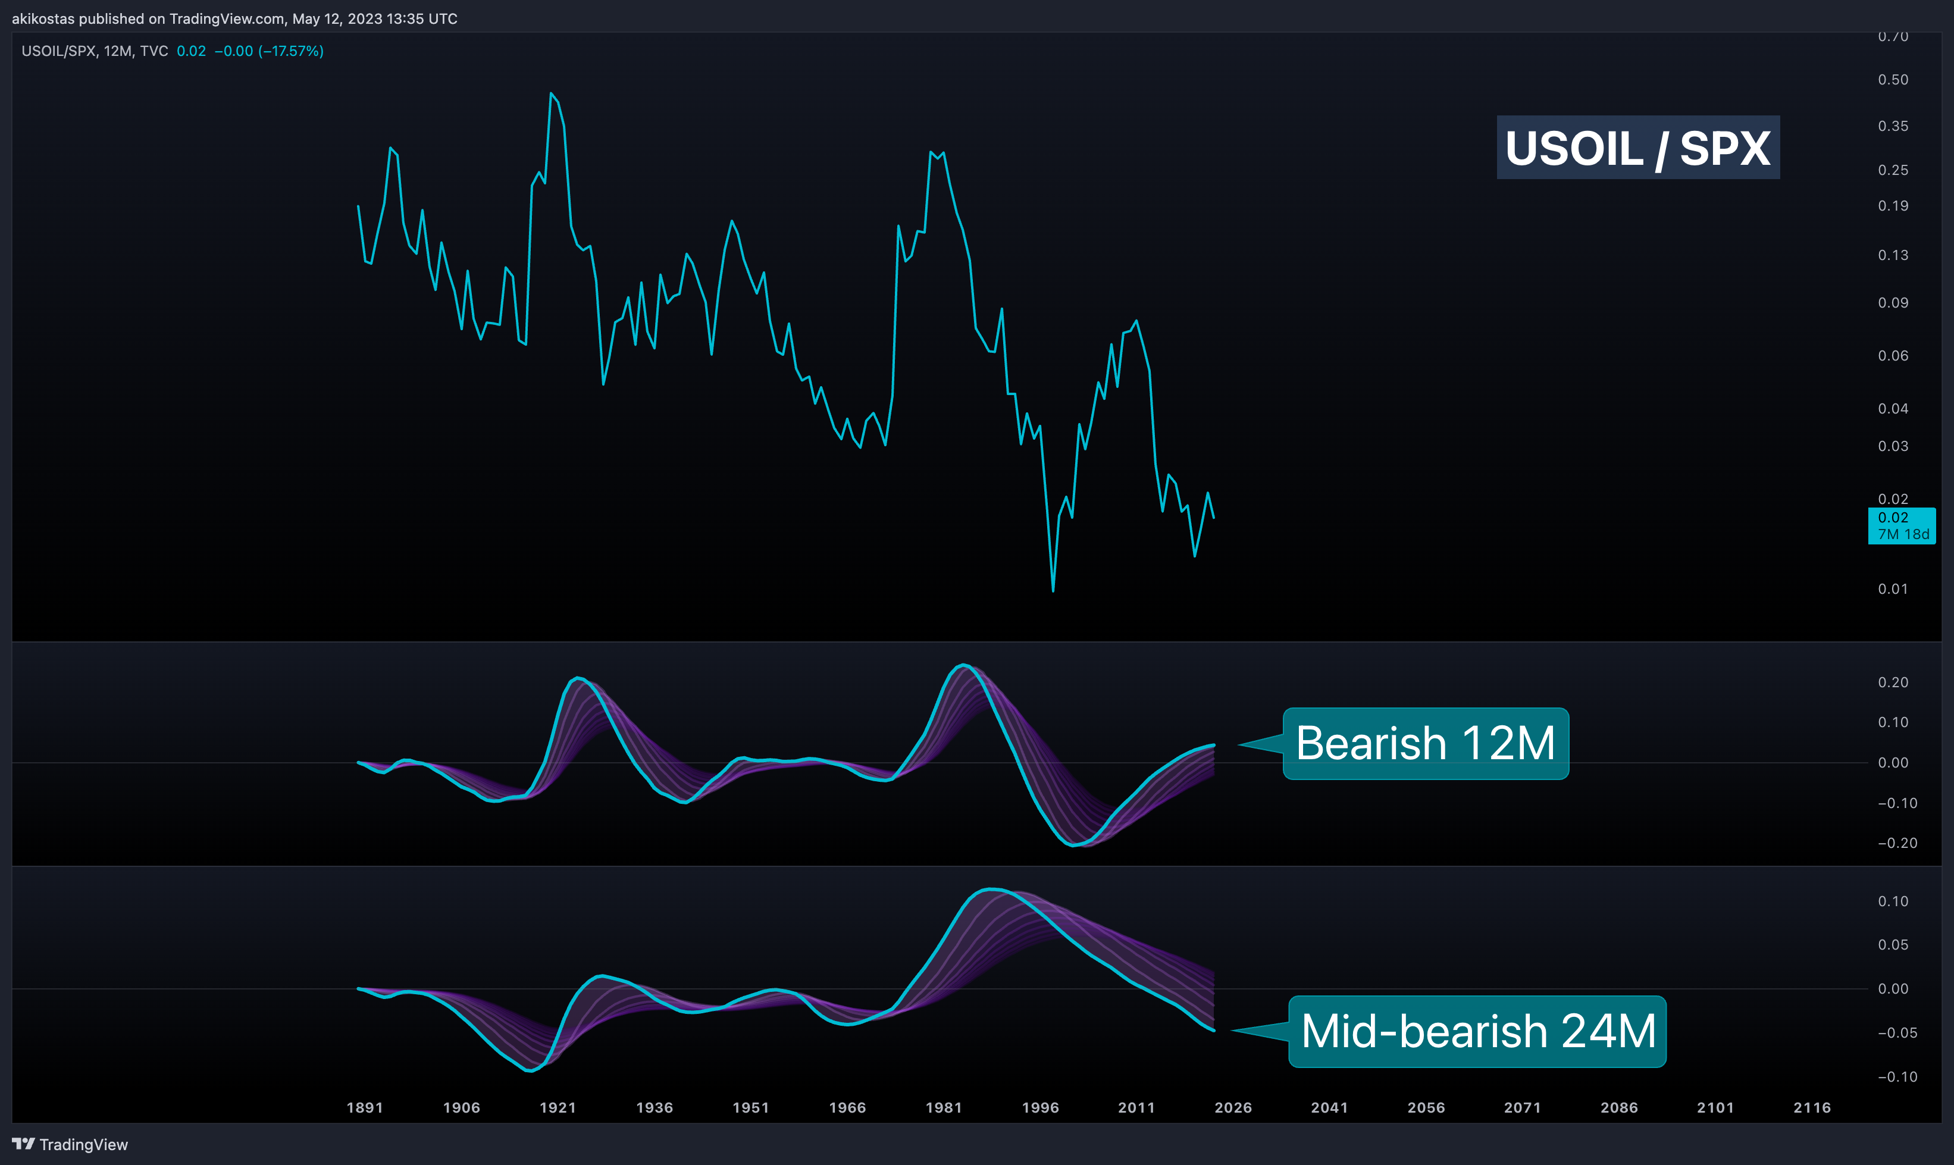Click the 'Bearish 12M' callout label

tap(1426, 743)
